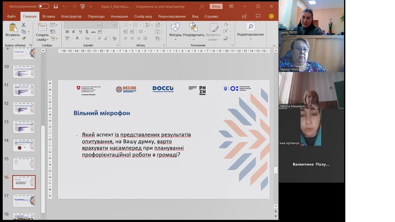395x222 pixels.
Task: Open the Слайд-шоу tab
Action: click(143, 16)
